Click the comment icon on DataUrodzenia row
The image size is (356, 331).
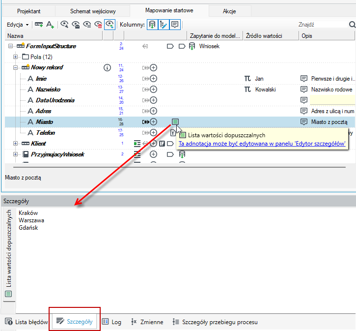304,100
